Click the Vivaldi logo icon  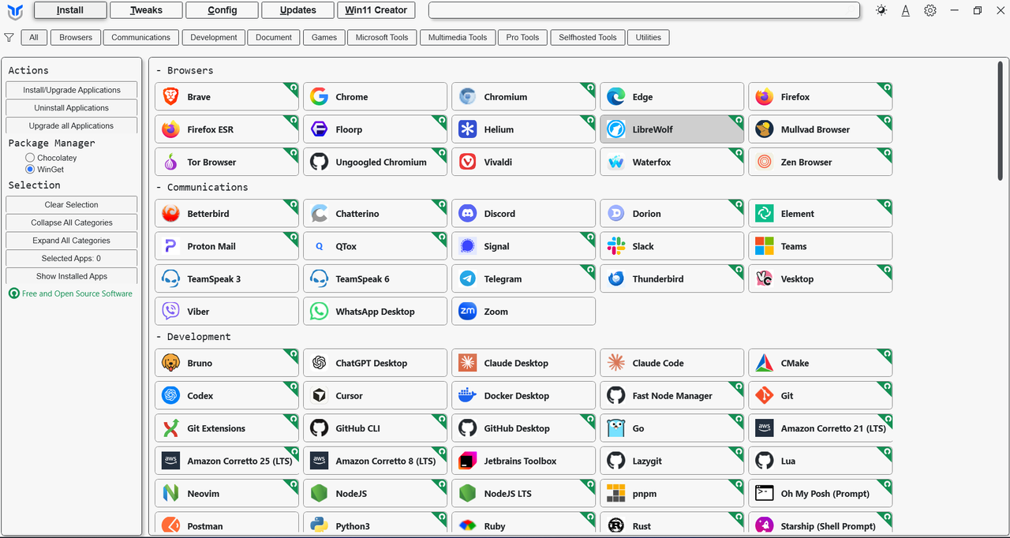[x=467, y=163]
